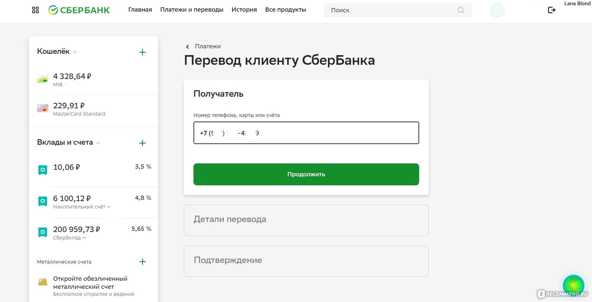The image size is (592, 302).
Task: Add new Вклады и счета with plus
Action: coord(143,143)
